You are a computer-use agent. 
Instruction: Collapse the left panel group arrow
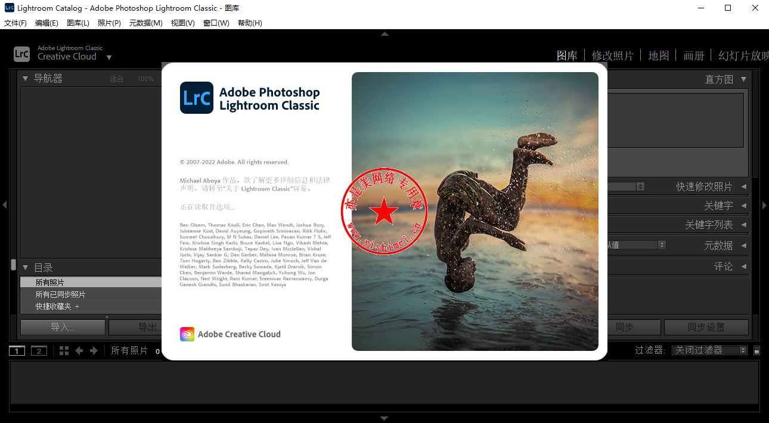(4, 205)
